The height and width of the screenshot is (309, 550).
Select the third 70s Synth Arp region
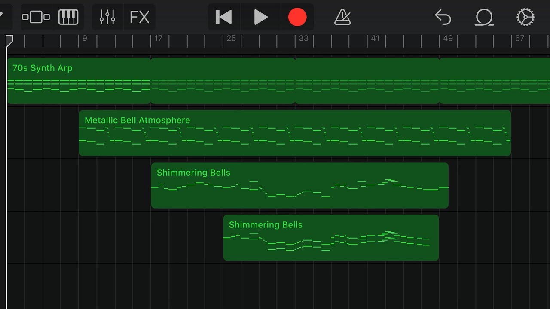click(367, 81)
